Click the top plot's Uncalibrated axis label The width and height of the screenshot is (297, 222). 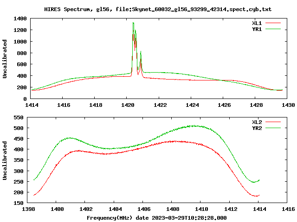5,59
